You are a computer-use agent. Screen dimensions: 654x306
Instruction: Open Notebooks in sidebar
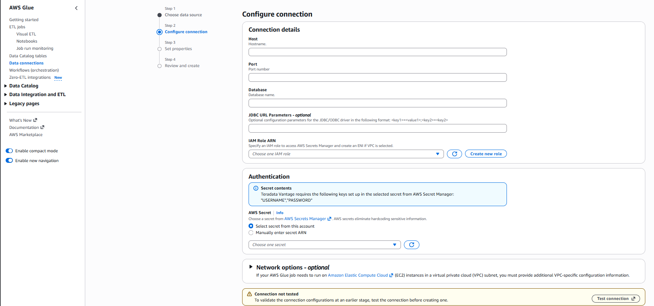tap(27, 41)
